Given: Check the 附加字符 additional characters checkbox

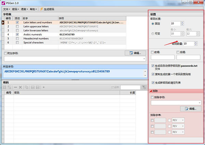Looking at the screenshot, I should click(x=5, y=53).
